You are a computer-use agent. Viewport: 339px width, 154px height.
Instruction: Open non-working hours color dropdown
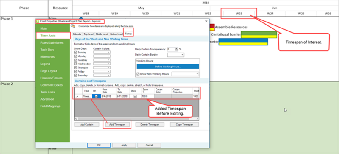pyautogui.click(x=185, y=74)
